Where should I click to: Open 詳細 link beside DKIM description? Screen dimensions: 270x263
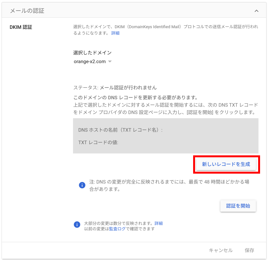tap(115, 33)
